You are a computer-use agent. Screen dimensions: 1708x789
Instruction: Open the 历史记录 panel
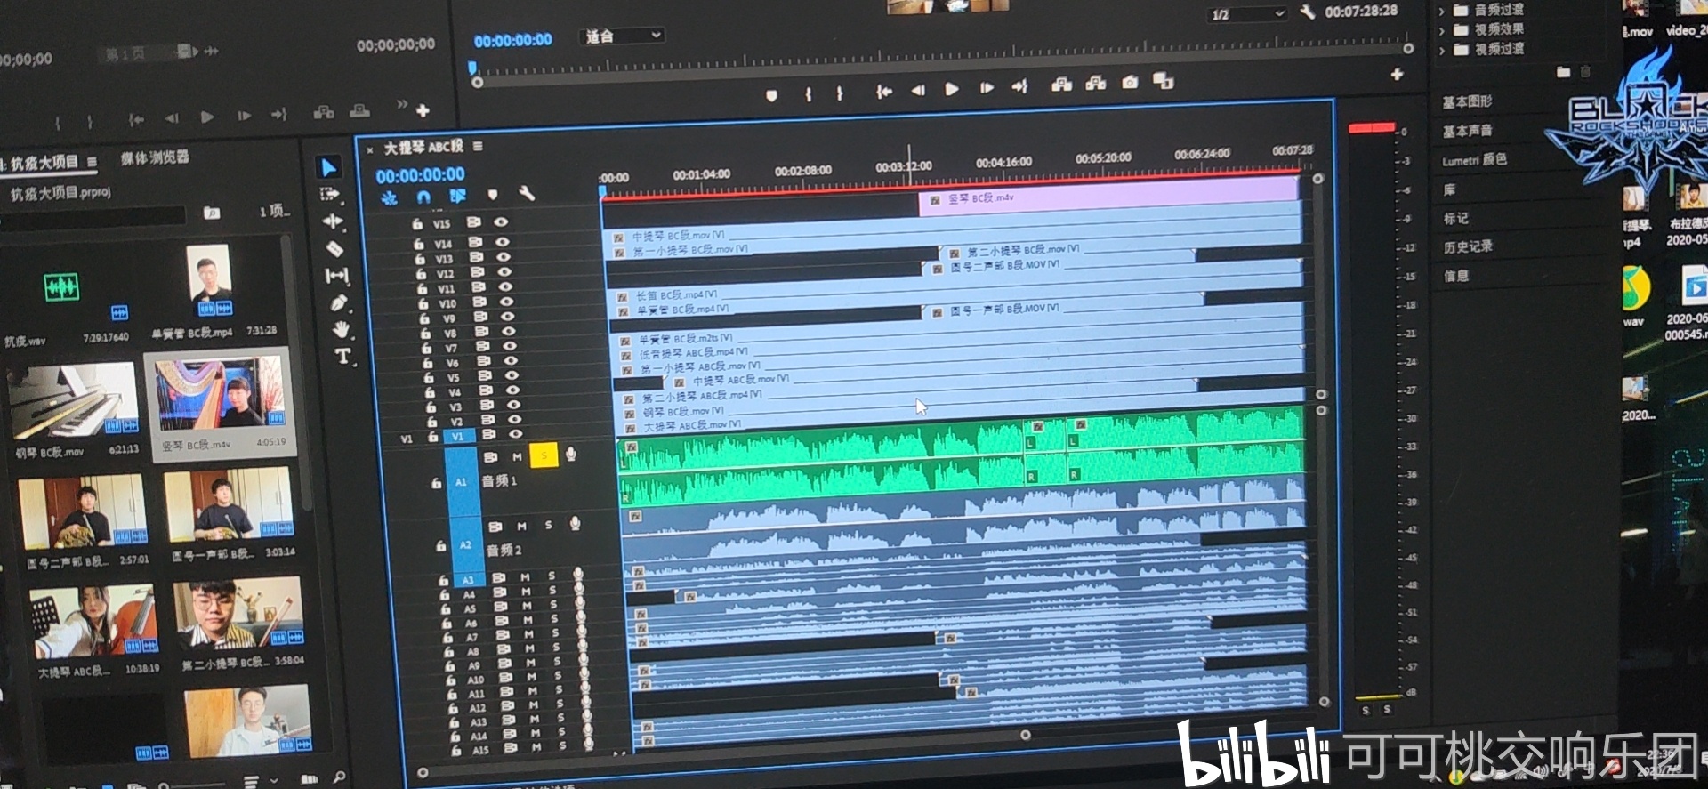click(1468, 246)
